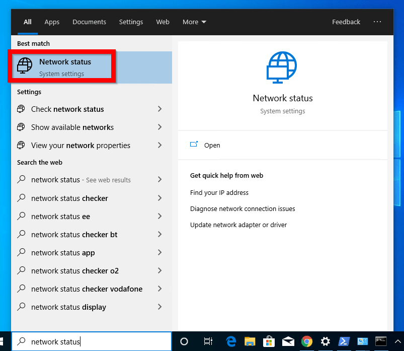404x351 pixels.
Task: Launch Microsoft Edge from taskbar
Action: point(231,341)
